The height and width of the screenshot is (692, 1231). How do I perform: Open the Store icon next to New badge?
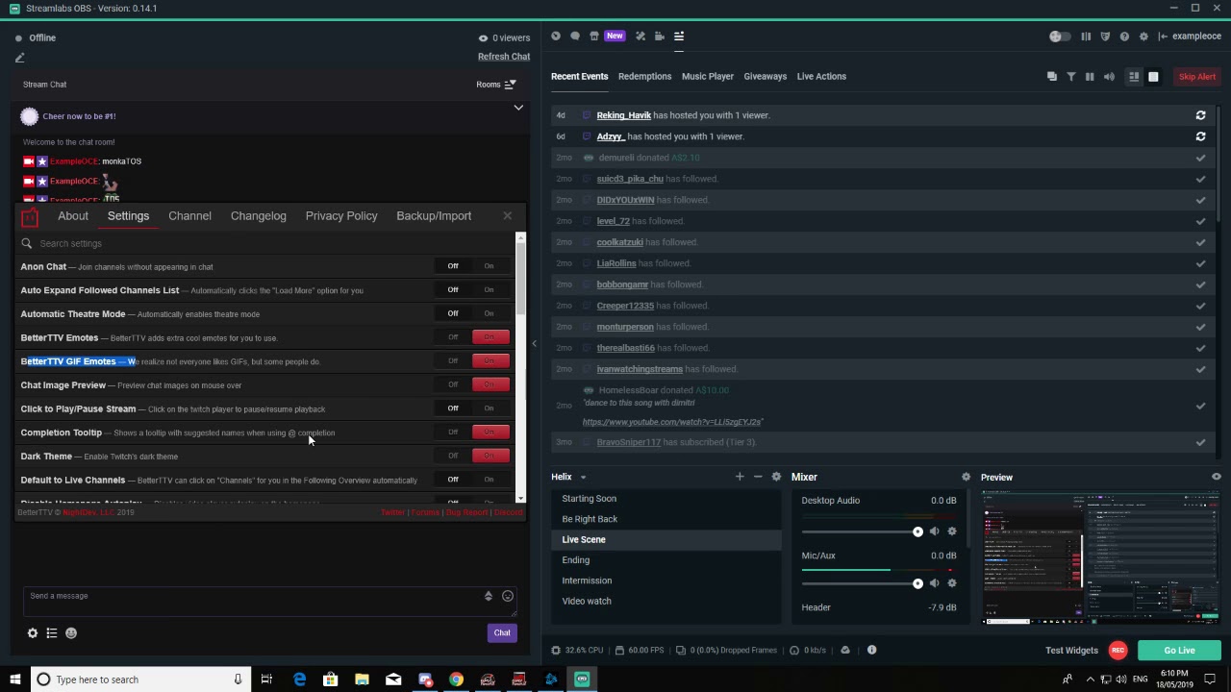pyautogui.click(x=594, y=37)
